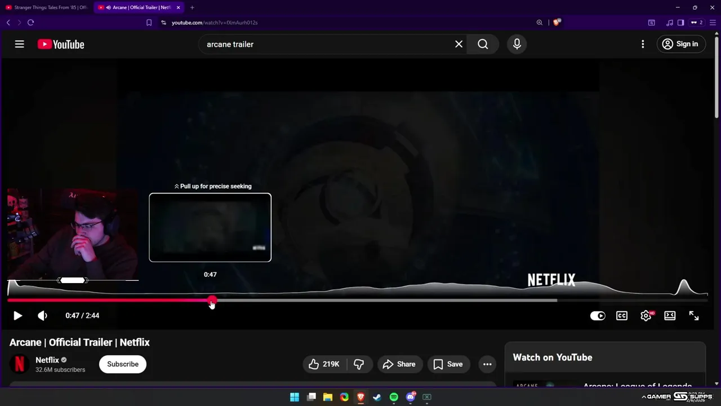Toggle the browser sidebar panel
Image resolution: width=721 pixels, height=406 pixels.
(680, 23)
